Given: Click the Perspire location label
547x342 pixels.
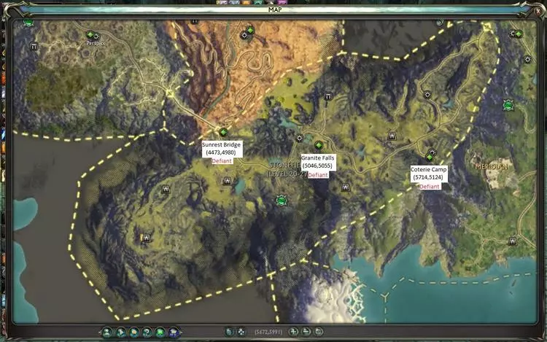Looking at the screenshot, I should pyautogui.click(x=96, y=43).
